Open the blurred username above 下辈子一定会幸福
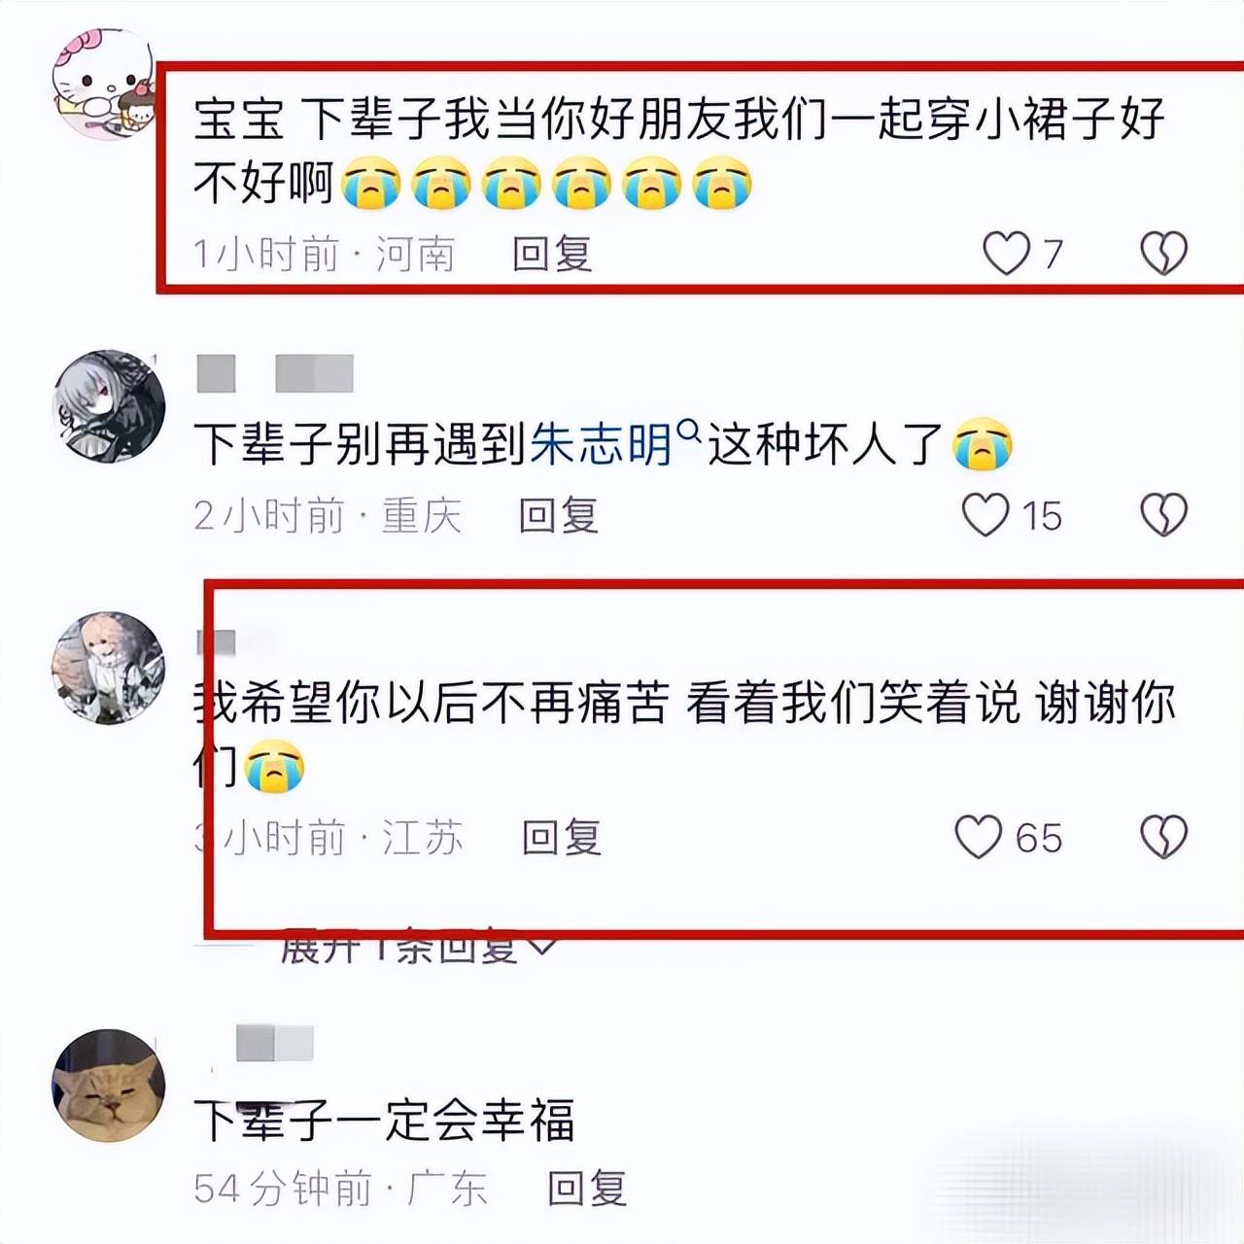1244x1244 pixels. click(x=275, y=1043)
